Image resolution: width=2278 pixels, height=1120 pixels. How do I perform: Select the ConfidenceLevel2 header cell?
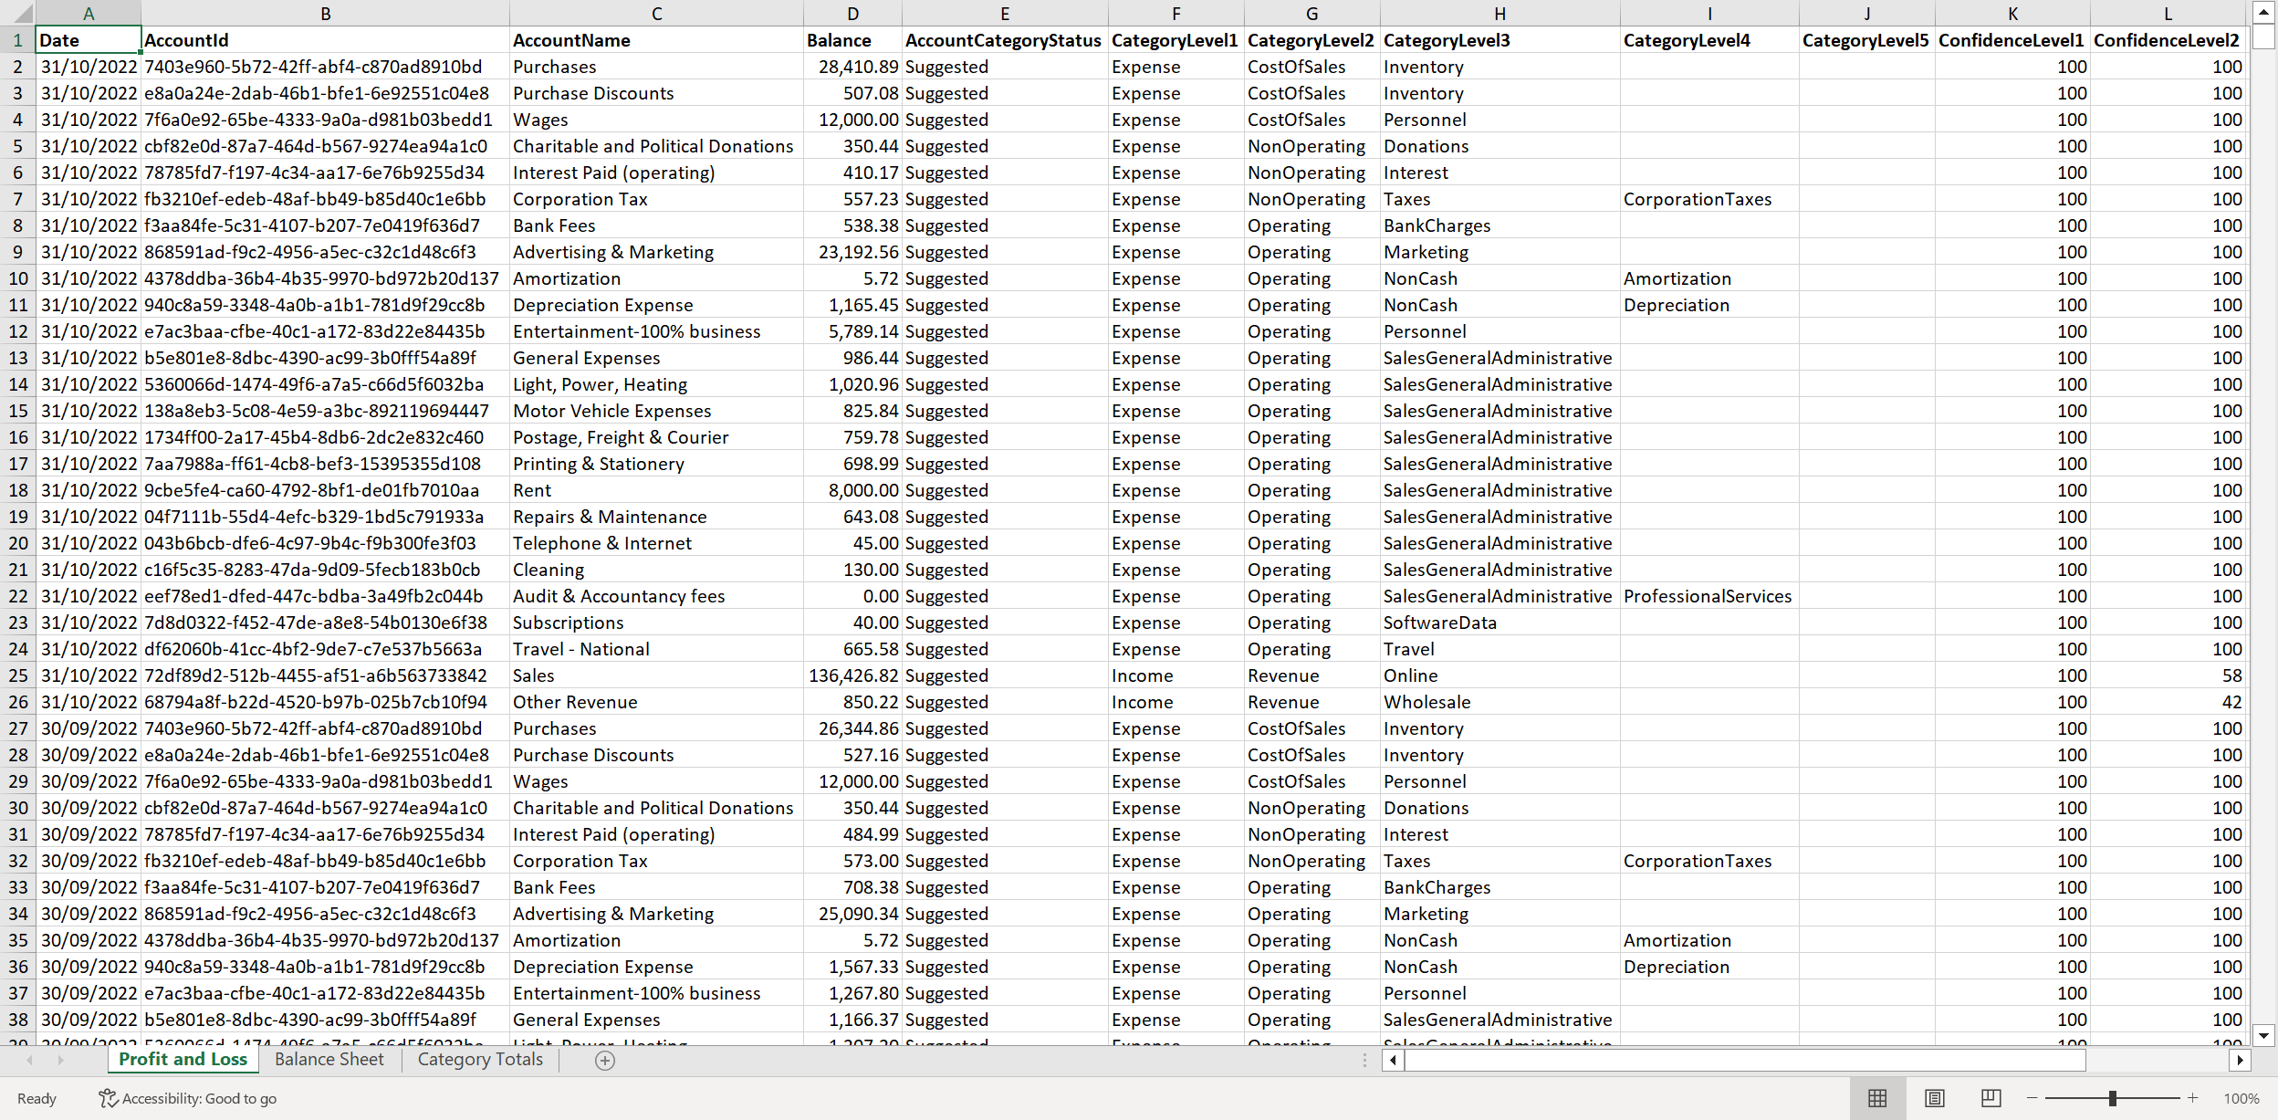tap(2168, 40)
